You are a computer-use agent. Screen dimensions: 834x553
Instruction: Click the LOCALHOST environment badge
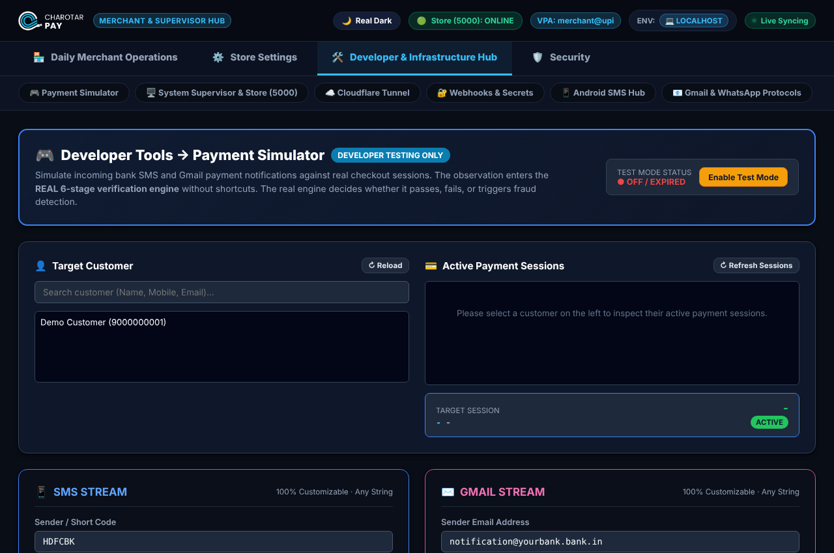(694, 21)
